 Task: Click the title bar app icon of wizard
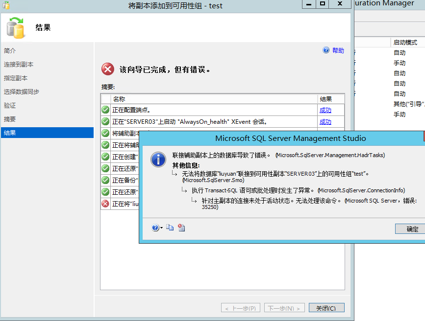6,5
